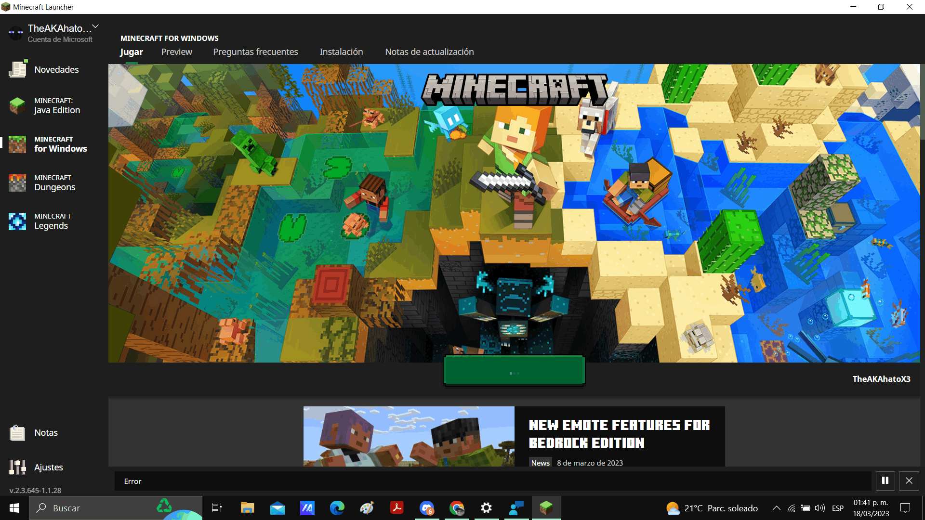Open the volume control in tray

(819, 508)
